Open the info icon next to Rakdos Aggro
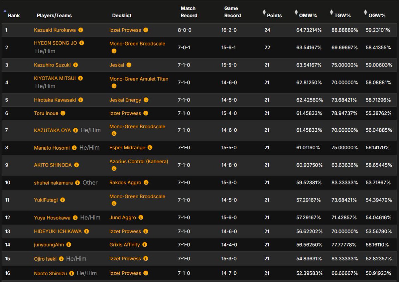399x282 pixels. (x=146, y=182)
